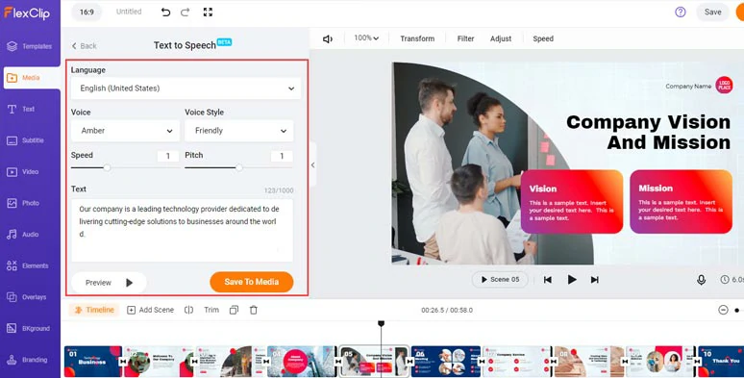Click the Pitch value field

[282, 156]
